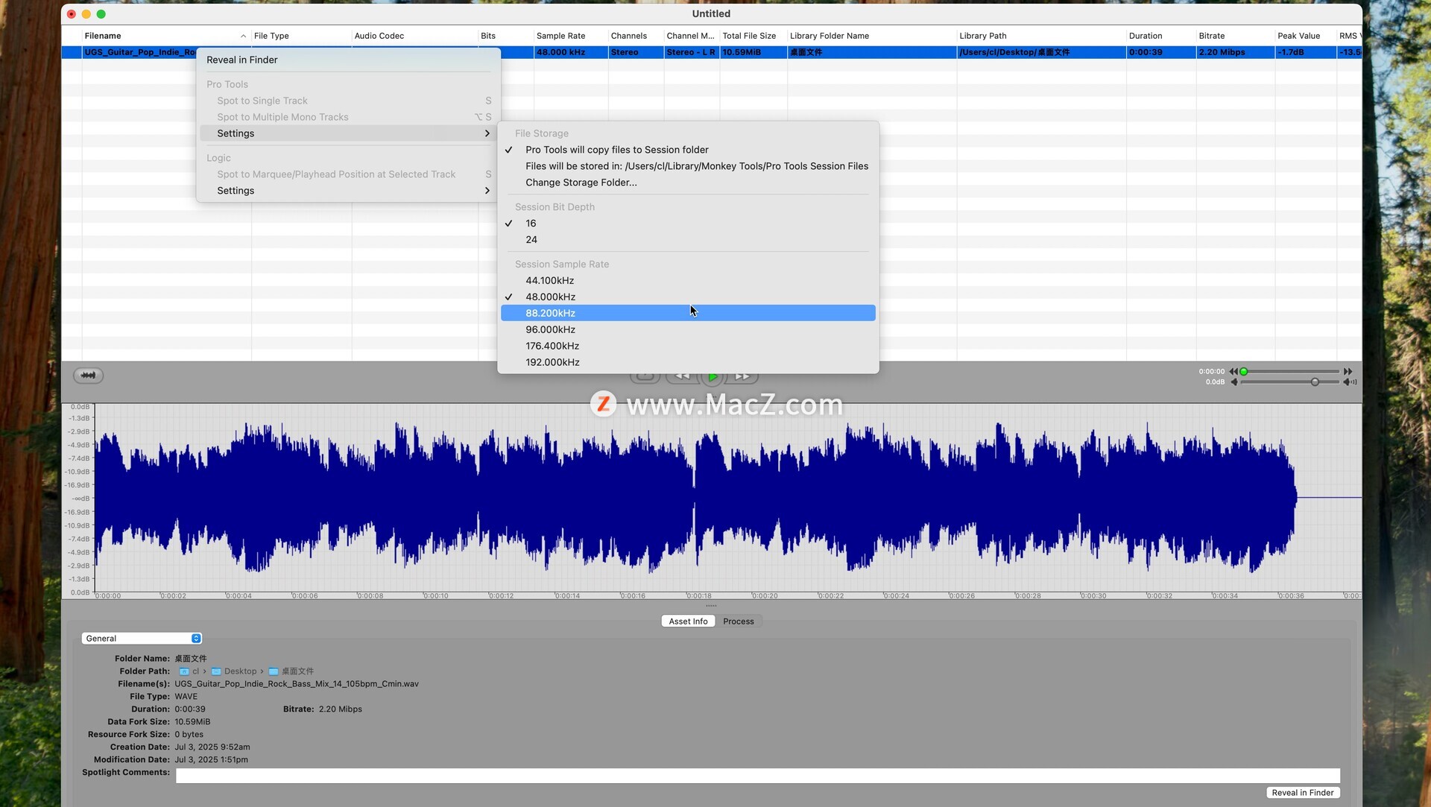Click the 桌面文件 folder icon in Folder Path
This screenshot has height=807, width=1431.
click(274, 671)
